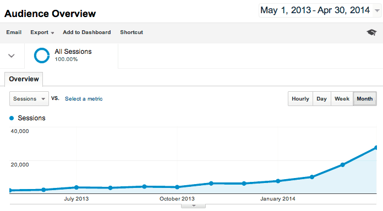The image size is (383, 211).
Task: Switch to the Overview tab
Action: 24,79
